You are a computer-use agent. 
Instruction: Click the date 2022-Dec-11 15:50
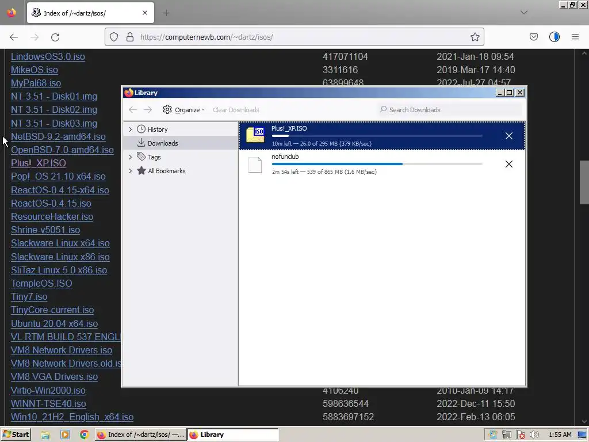476,403
